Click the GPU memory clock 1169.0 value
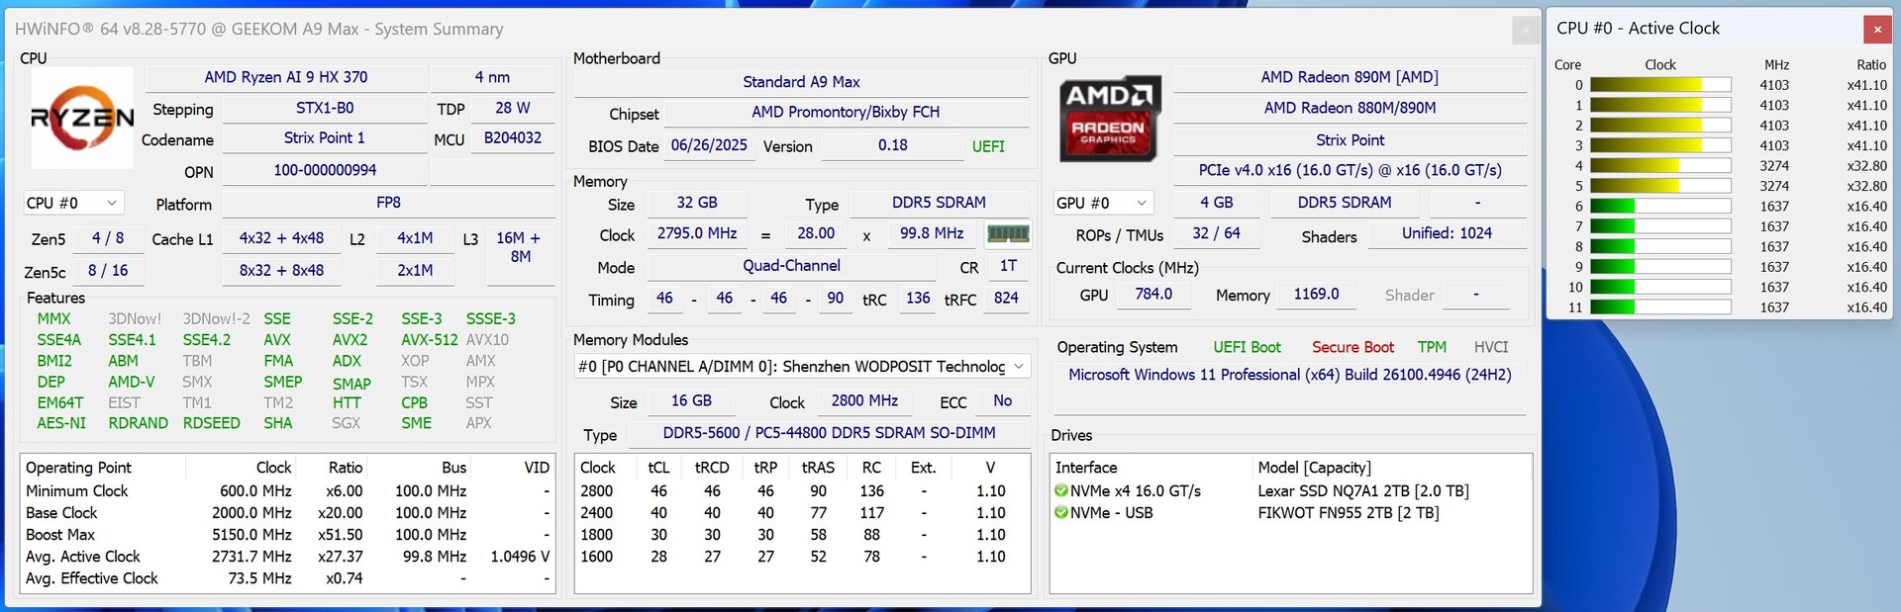Image resolution: width=1901 pixels, height=612 pixels. click(1316, 295)
